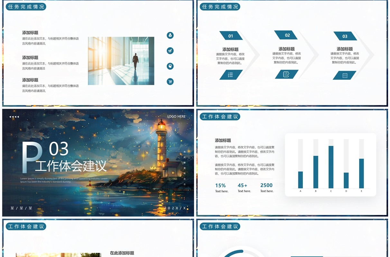The height and width of the screenshot is (257, 390).
Task: Select the calendar icon under step 03
Action: tap(345, 75)
